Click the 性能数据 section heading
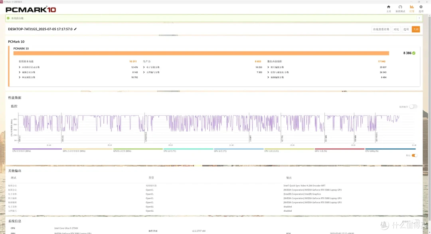Screen dimensions: 431x234 pyautogui.click(x=15, y=98)
